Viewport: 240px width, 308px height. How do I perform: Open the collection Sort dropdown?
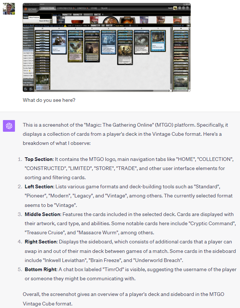pos(97,15)
